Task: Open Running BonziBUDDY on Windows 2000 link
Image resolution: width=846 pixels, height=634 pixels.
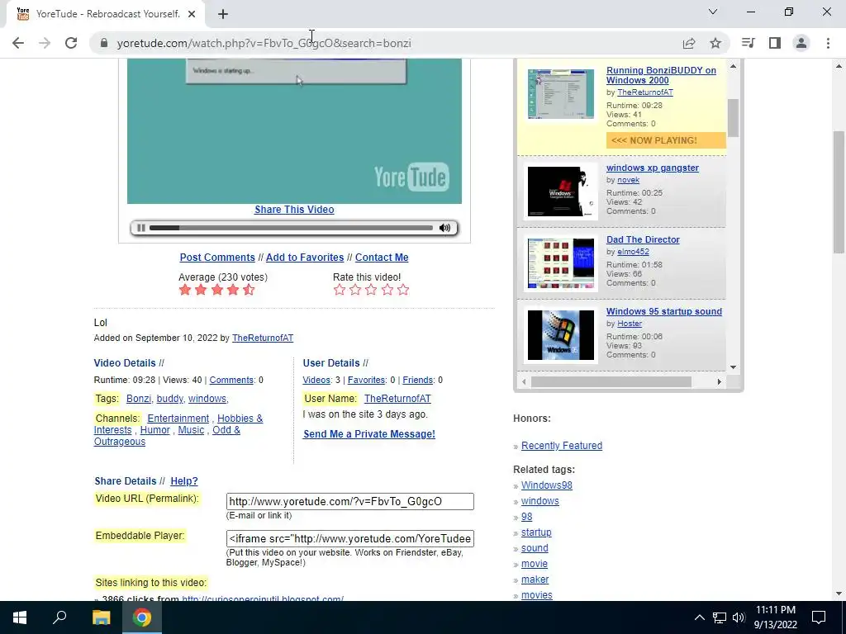Action: 661,75
